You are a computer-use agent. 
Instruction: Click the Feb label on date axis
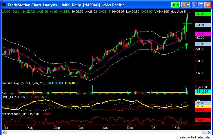(177, 128)
